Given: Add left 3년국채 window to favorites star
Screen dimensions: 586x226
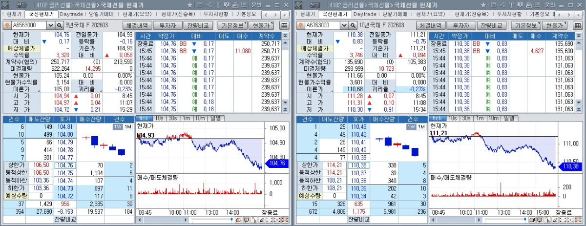Looking at the screenshot, I should tap(190, 5).
